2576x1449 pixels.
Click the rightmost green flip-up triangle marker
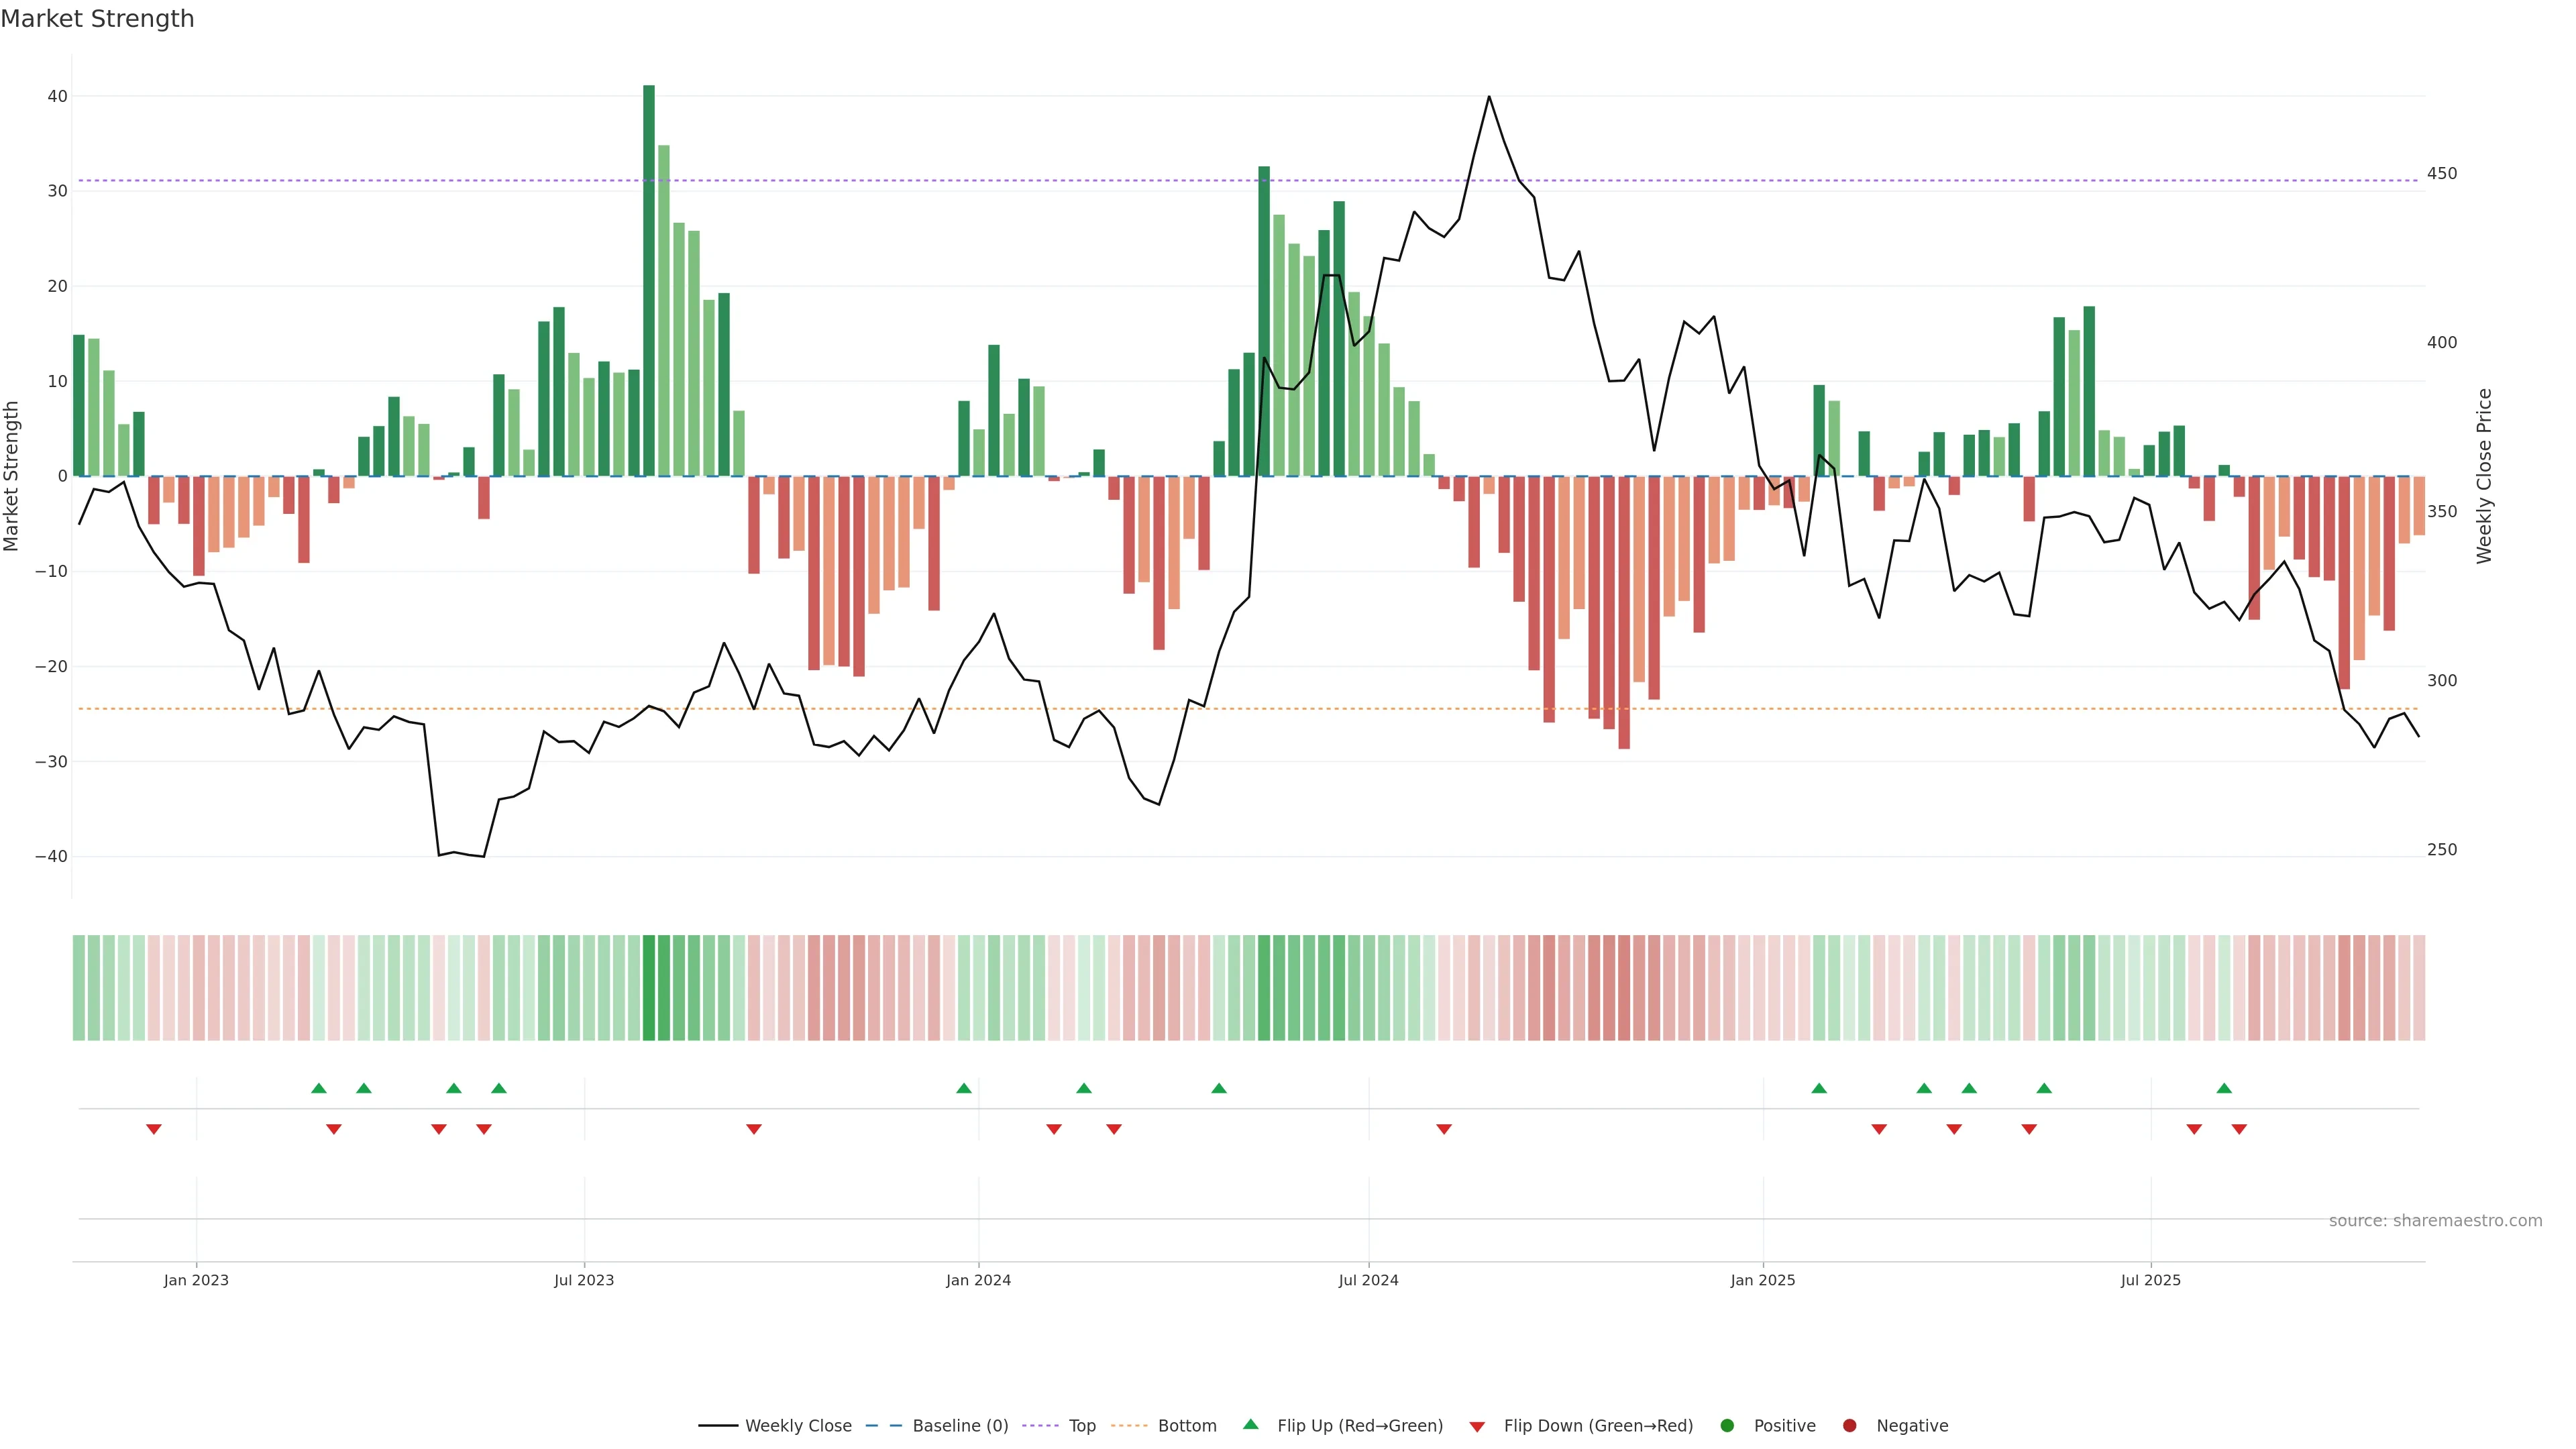click(2224, 1088)
